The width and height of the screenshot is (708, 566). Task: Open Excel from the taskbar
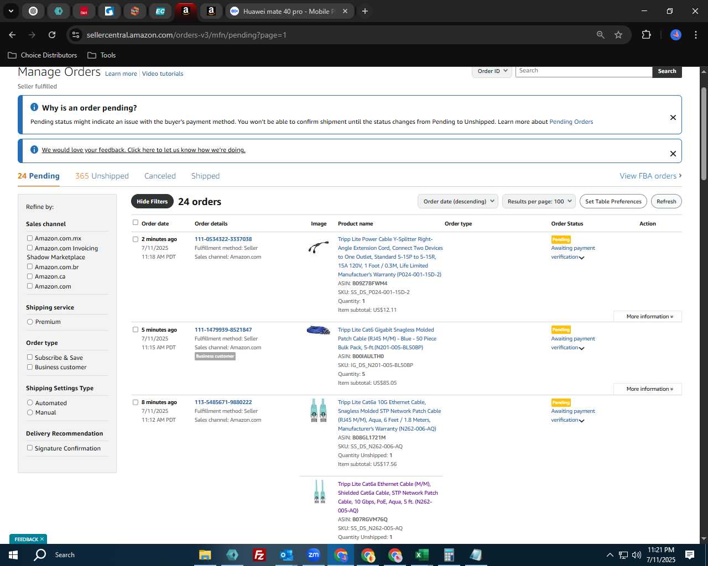click(x=421, y=555)
